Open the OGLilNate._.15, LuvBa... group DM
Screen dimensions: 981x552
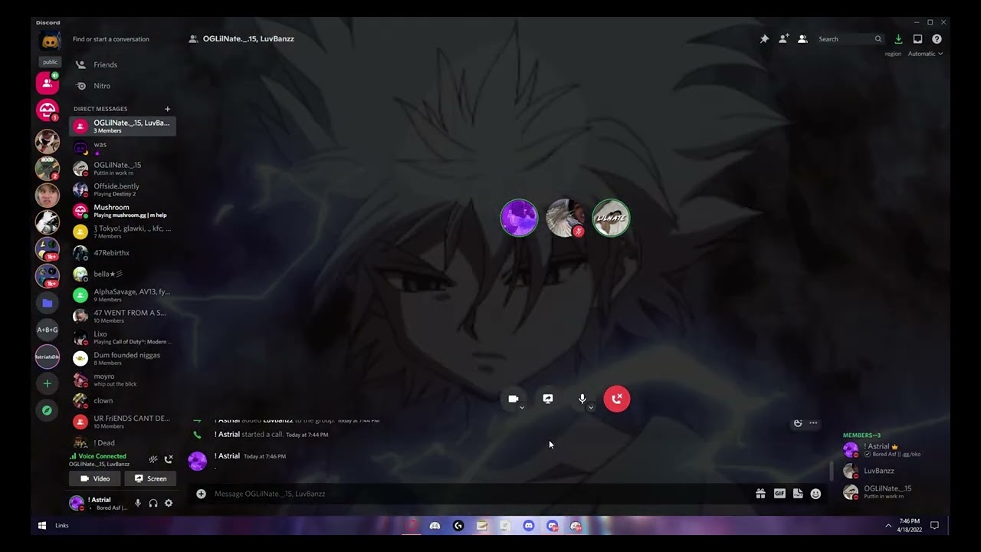point(123,126)
